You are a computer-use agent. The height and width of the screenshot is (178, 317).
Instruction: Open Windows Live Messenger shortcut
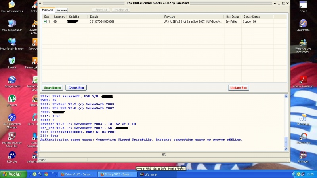(x=303, y=46)
